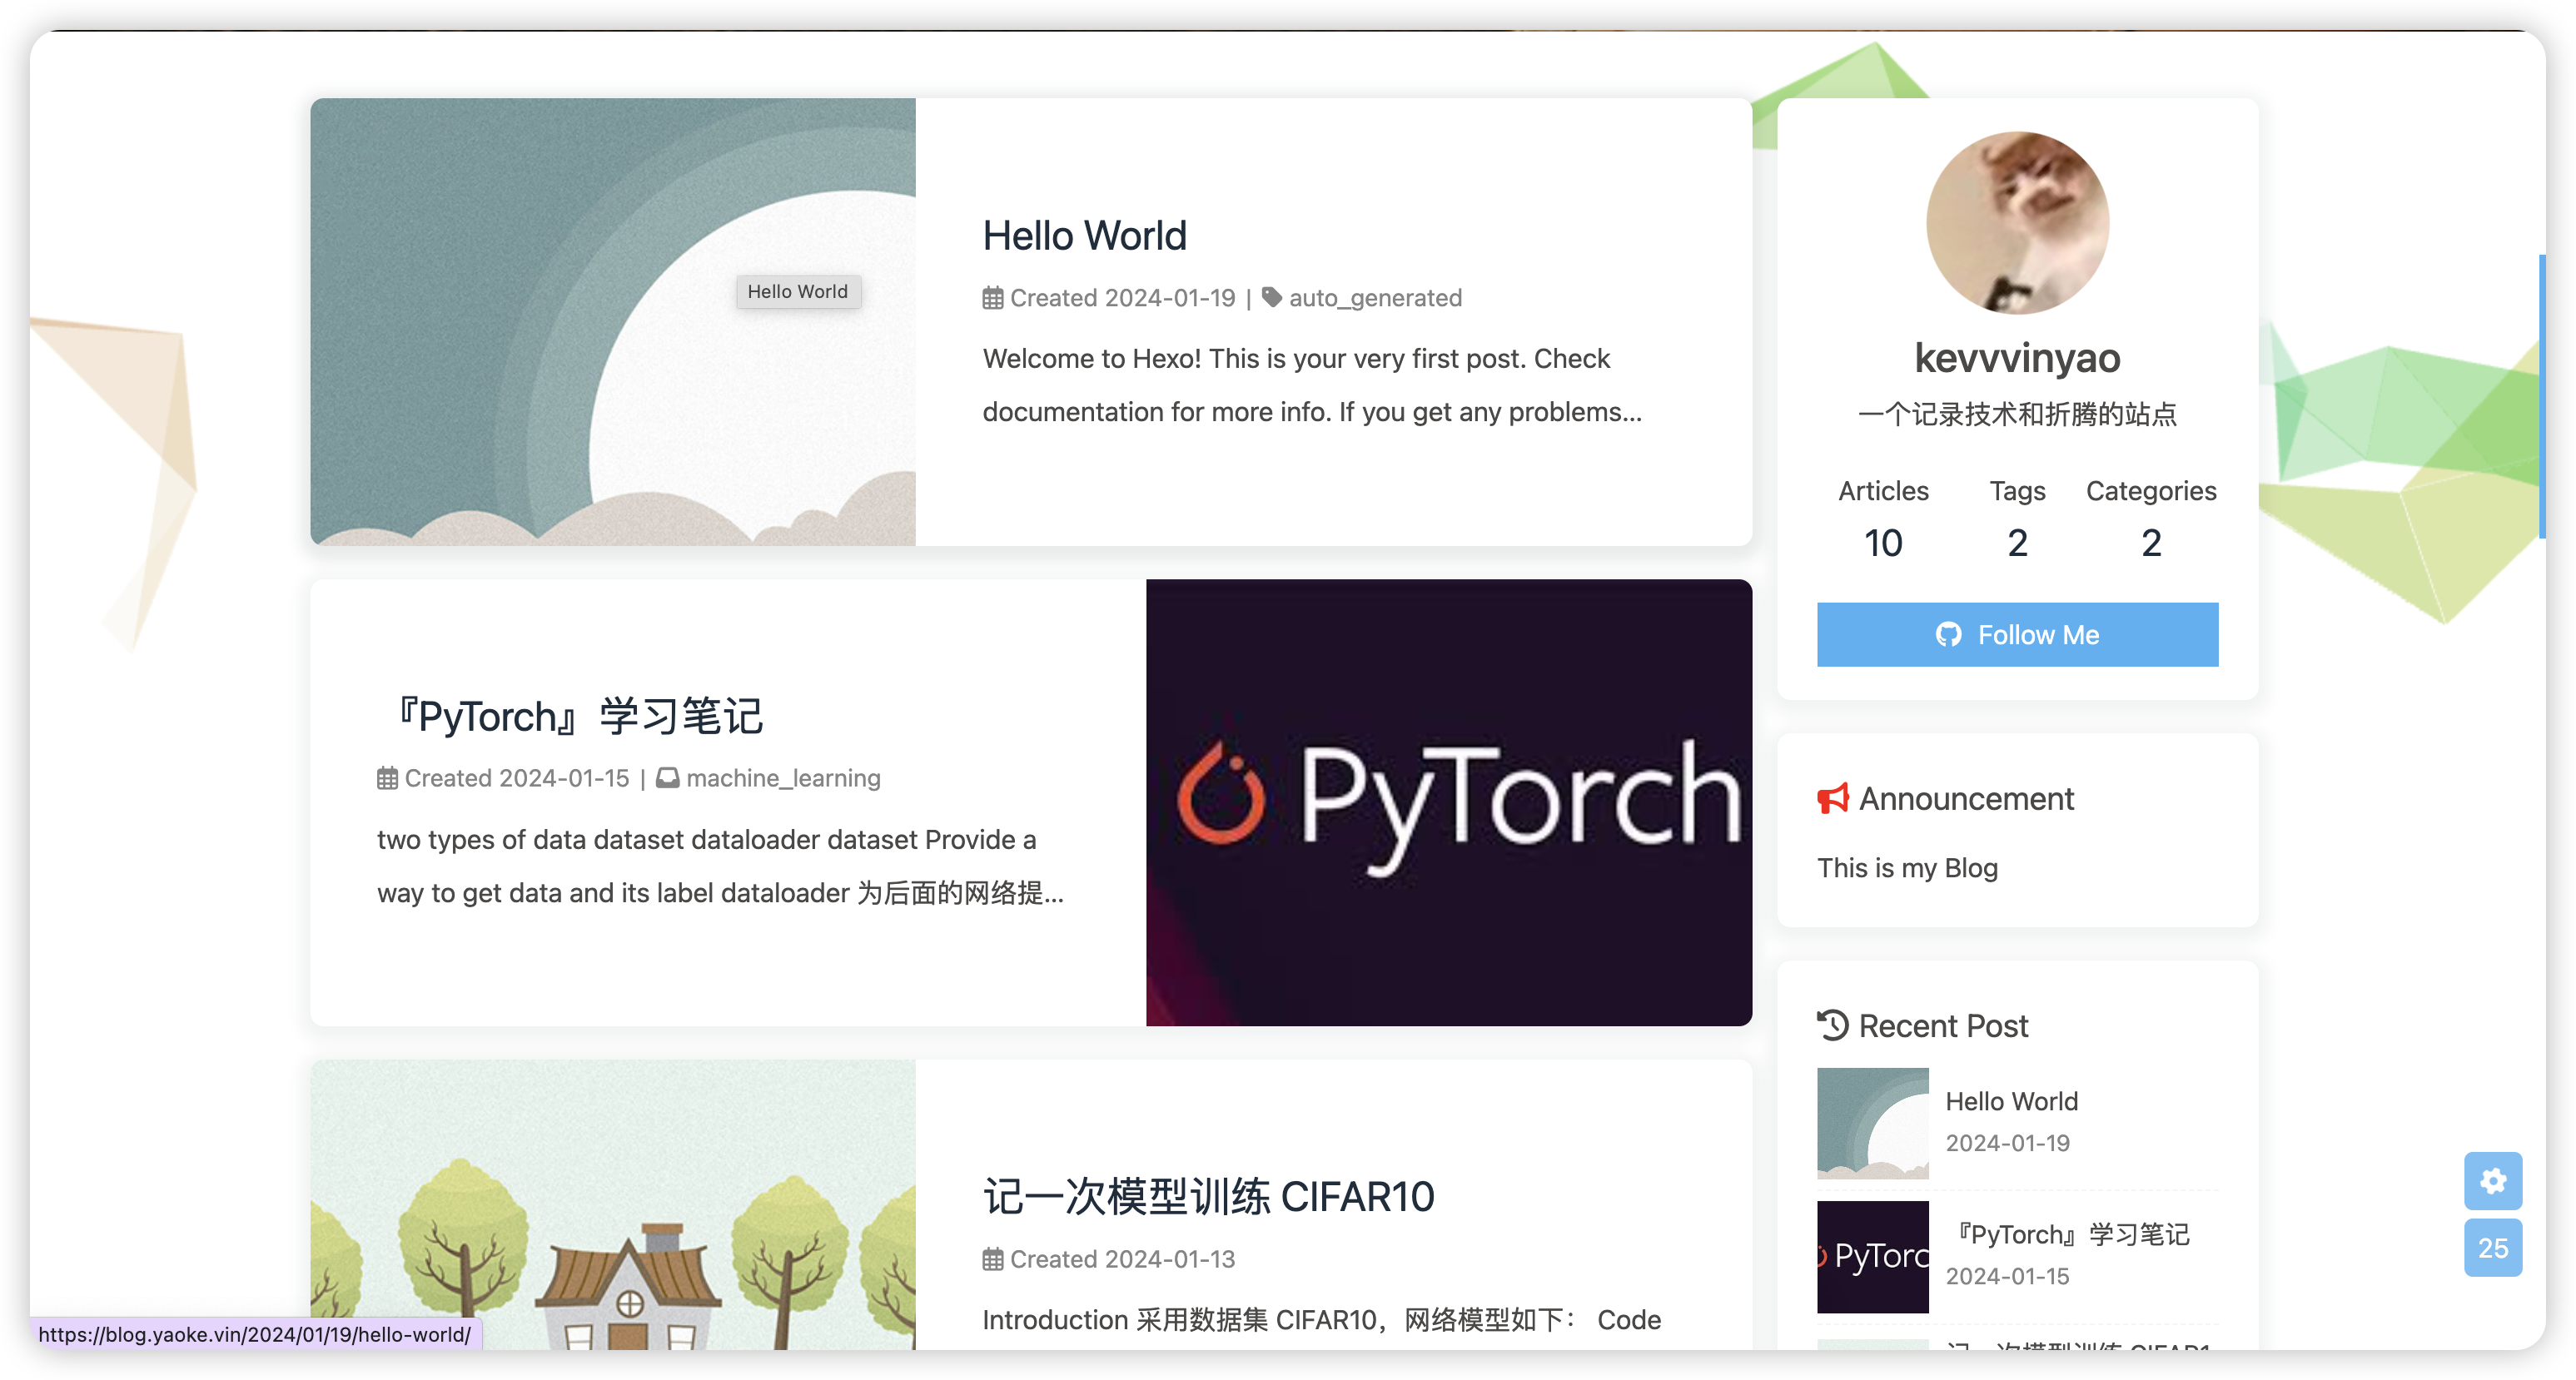Click the Hello World recent post thumbnail
The width and height of the screenshot is (2576, 1380).
1873,1123
